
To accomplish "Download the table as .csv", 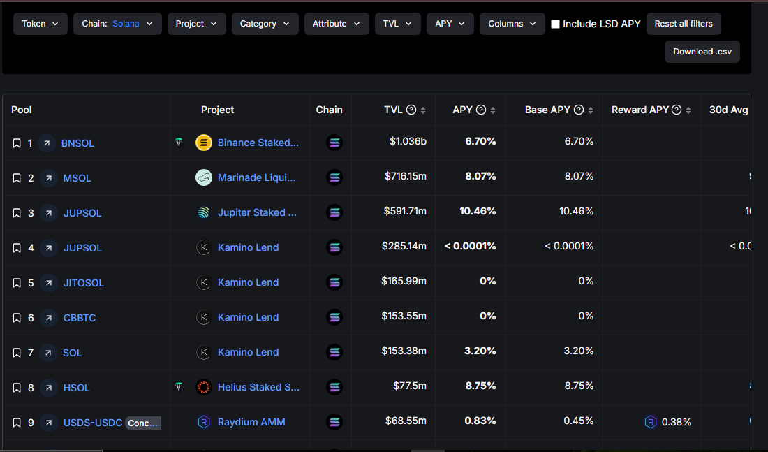I will click(702, 52).
